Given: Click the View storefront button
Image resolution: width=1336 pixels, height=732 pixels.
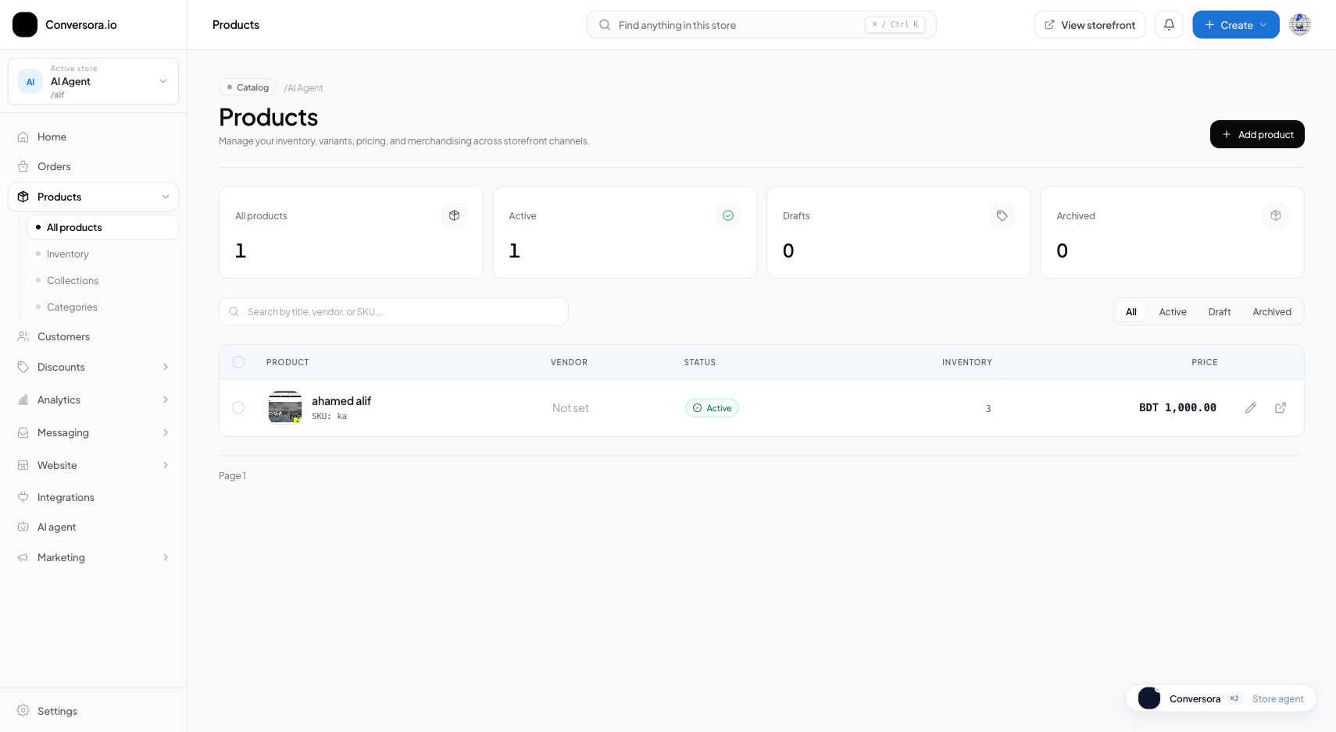Looking at the screenshot, I should (x=1090, y=25).
